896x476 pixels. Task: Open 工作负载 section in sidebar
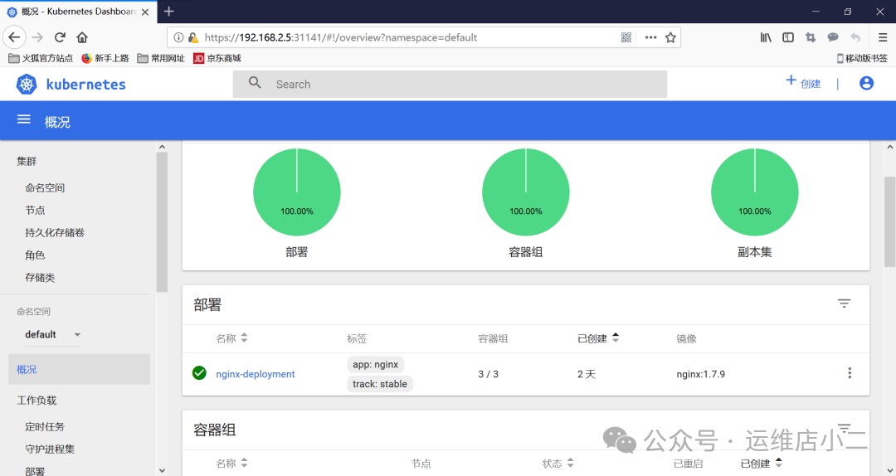[x=37, y=400]
